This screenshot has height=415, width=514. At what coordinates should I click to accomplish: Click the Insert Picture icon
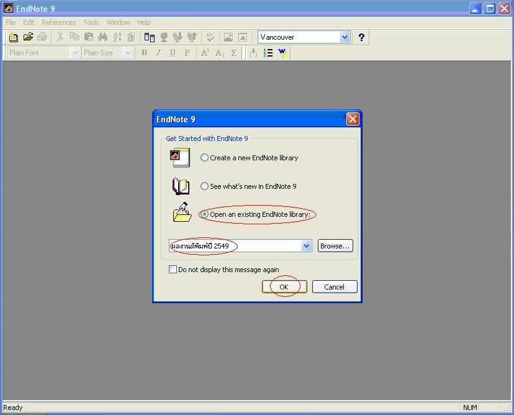click(x=228, y=37)
